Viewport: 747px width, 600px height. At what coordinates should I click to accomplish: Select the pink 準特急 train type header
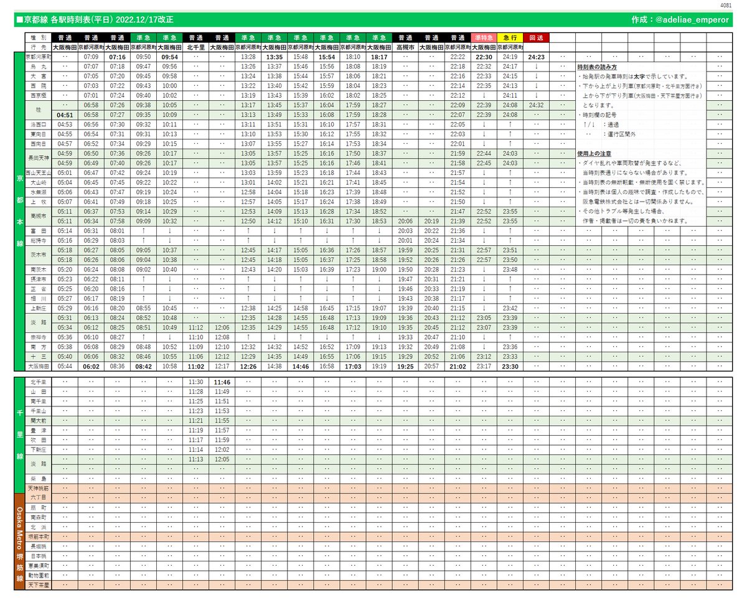pos(483,38)
